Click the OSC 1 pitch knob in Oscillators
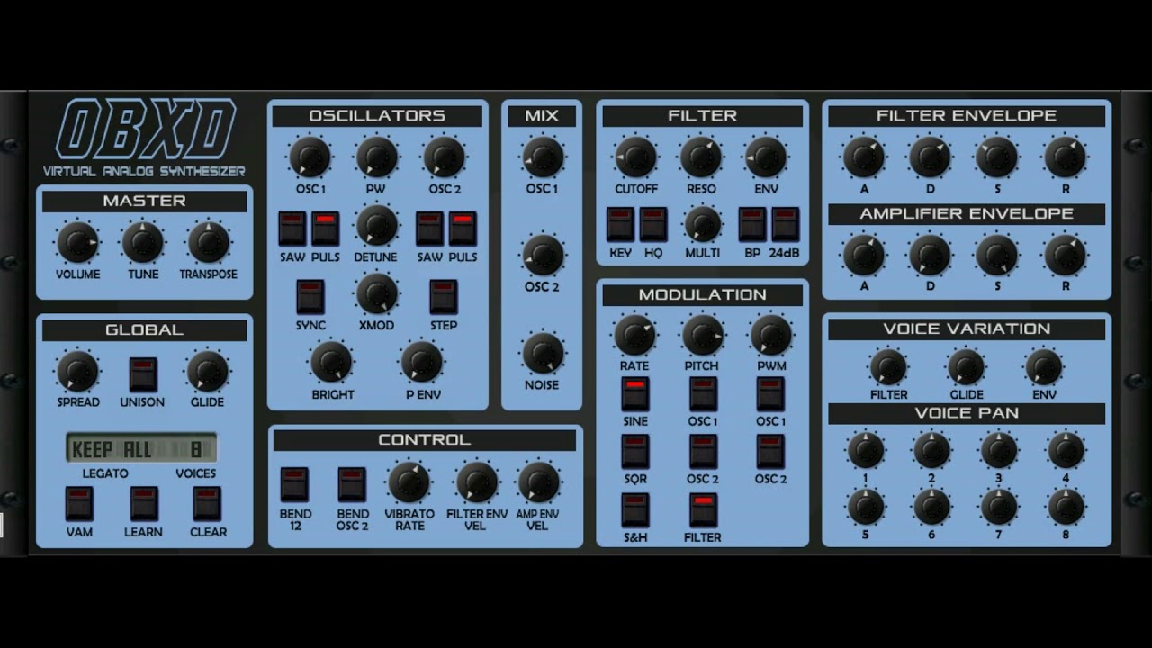The image size is (1152, 648). (310, 157)
